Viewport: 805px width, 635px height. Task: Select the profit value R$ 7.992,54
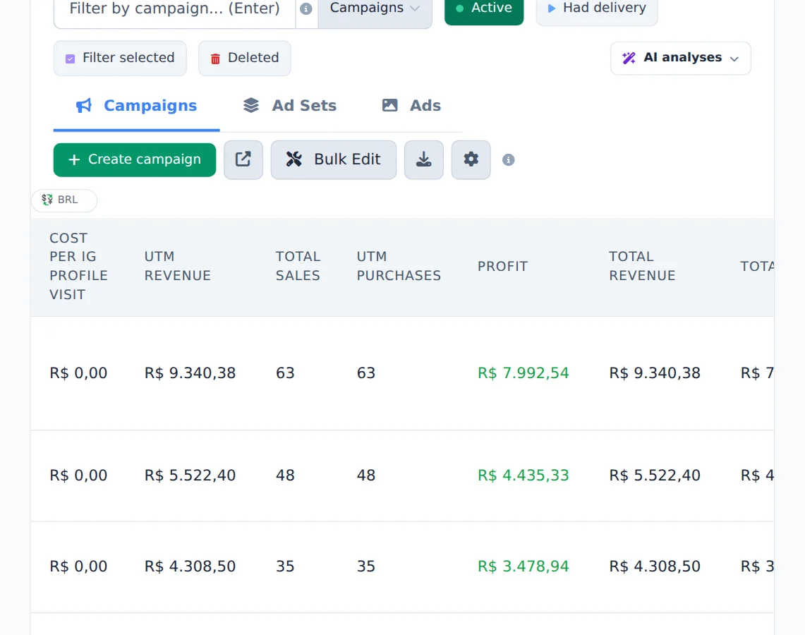[x=523, y=373]
